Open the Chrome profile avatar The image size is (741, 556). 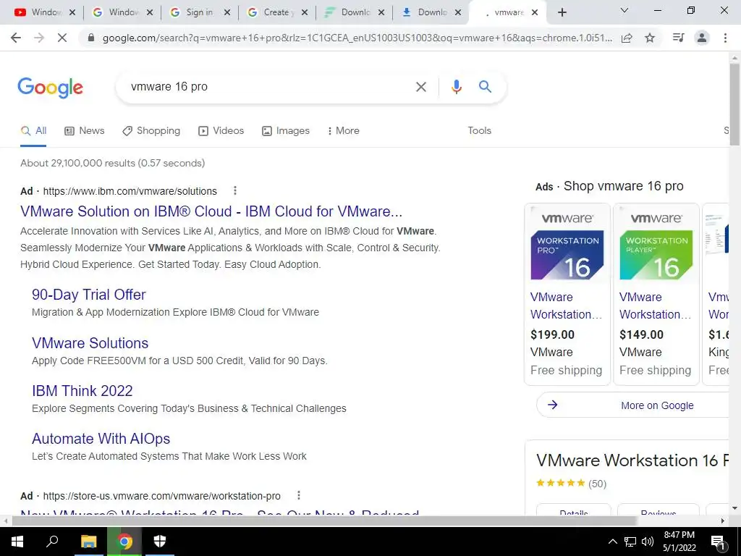(x=702, y=38)
